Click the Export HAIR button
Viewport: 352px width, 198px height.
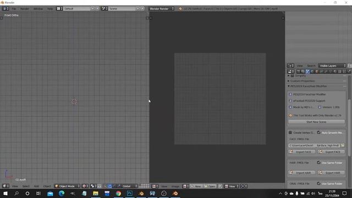coord(331,173)
